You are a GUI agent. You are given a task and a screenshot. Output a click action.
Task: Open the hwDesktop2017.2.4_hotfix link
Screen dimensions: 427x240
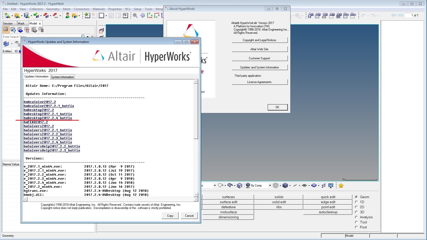coord(48,118)
